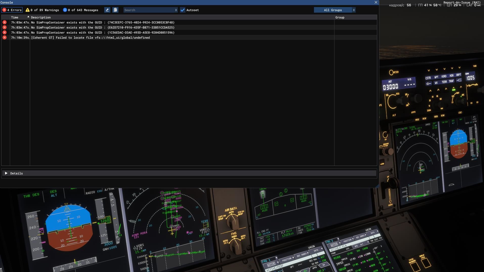Toggle the 4 Errors filter
The width and height of the screenshot is (484, 272).
tap(12, 10)
